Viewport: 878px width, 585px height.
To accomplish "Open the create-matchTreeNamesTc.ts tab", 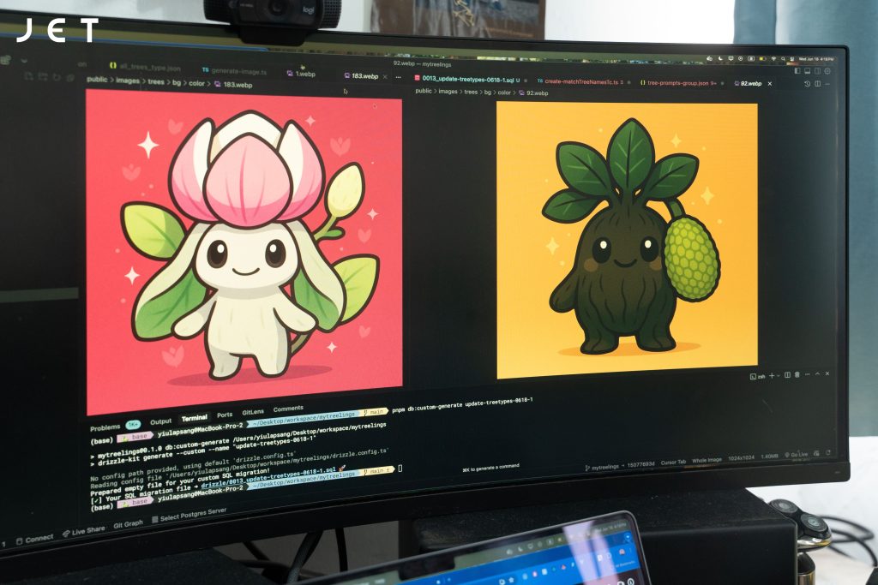I will tap(580, 82).
